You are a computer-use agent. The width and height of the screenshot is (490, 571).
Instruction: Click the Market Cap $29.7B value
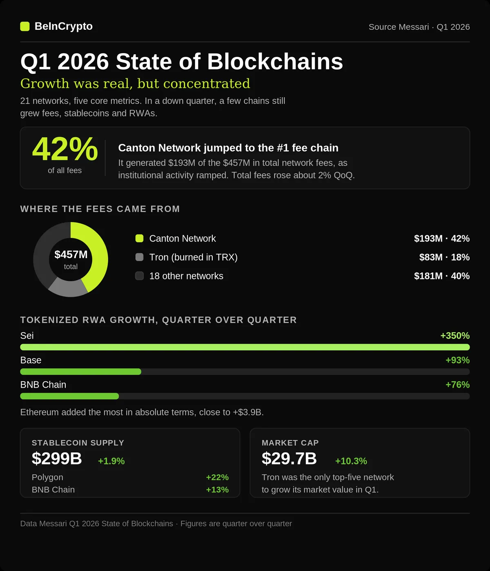point(289,459)
